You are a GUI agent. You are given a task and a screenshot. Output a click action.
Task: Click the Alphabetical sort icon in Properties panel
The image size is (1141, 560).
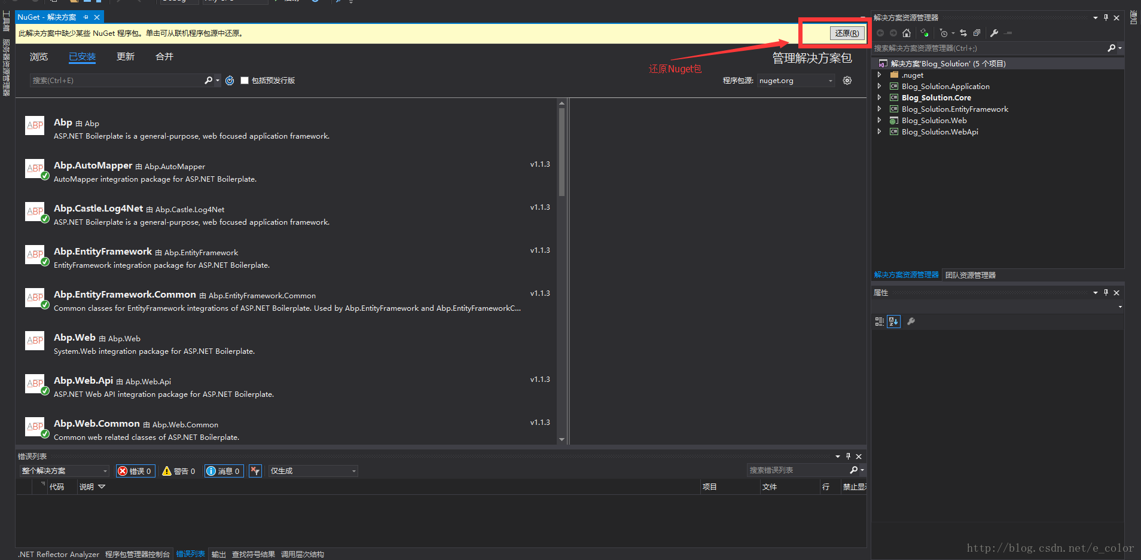click(893, 322)
